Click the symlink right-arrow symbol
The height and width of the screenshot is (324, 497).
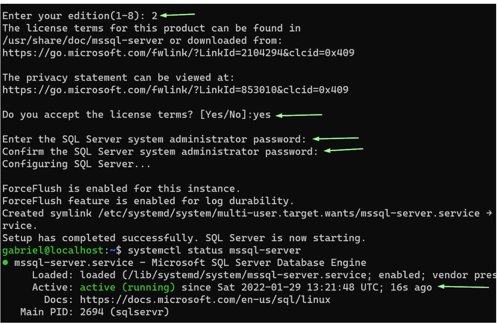(489, 213)
